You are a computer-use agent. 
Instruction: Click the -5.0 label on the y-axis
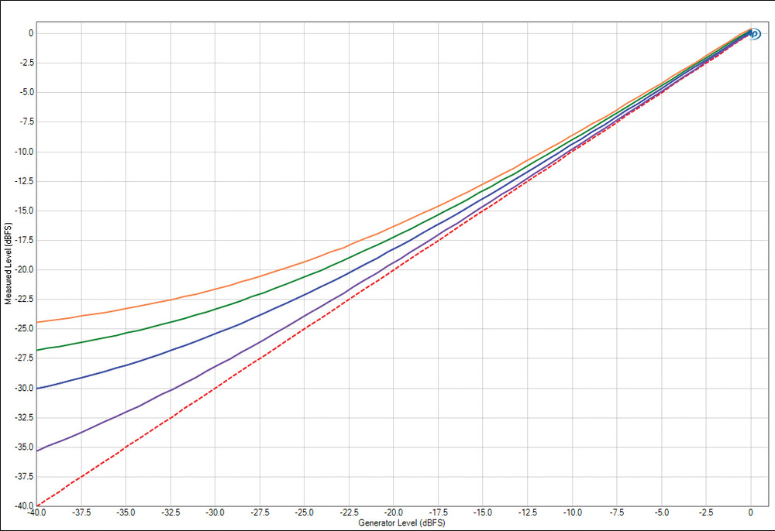[x=26, y=92]
